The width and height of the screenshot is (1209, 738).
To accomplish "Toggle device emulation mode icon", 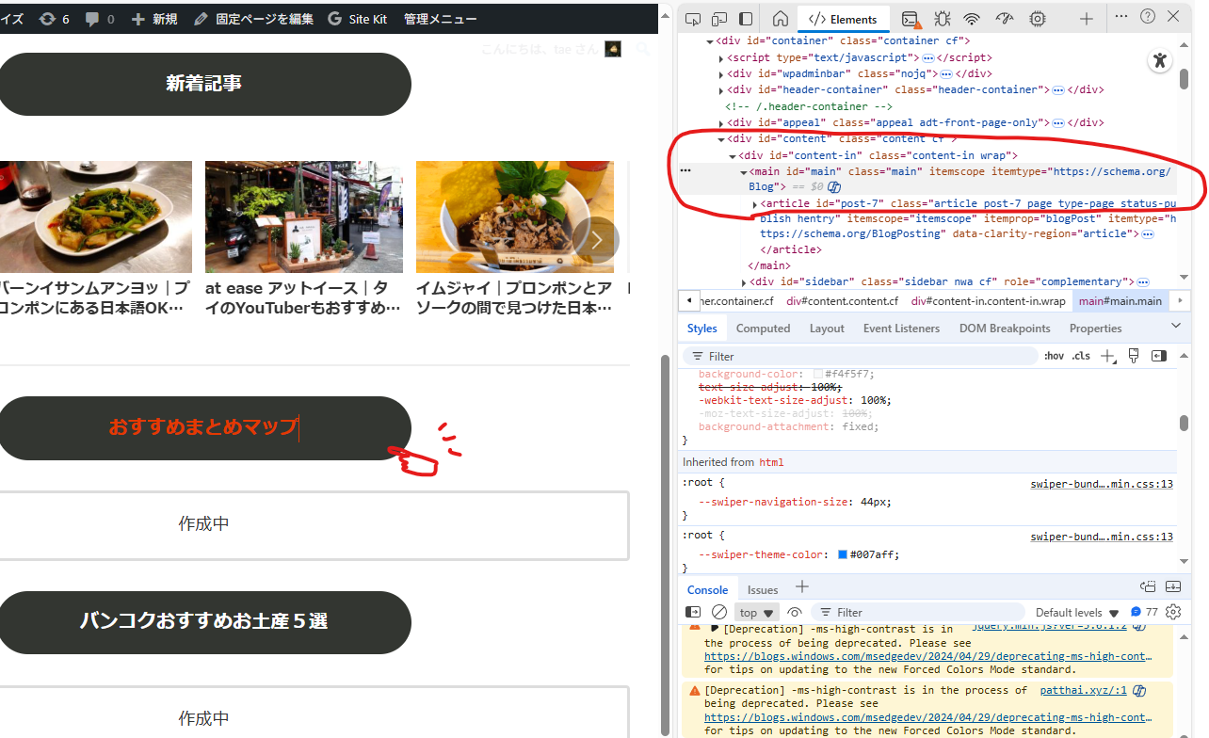I will coord(719,18).
